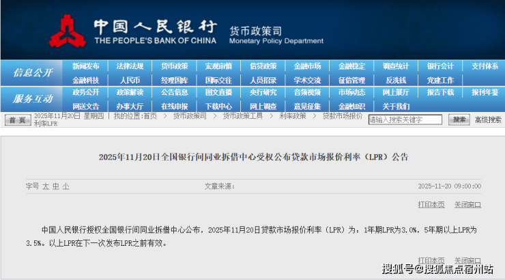Open 党建工作 menu item
The width and height of the screenshot is (505, 280).
[440, 80]
